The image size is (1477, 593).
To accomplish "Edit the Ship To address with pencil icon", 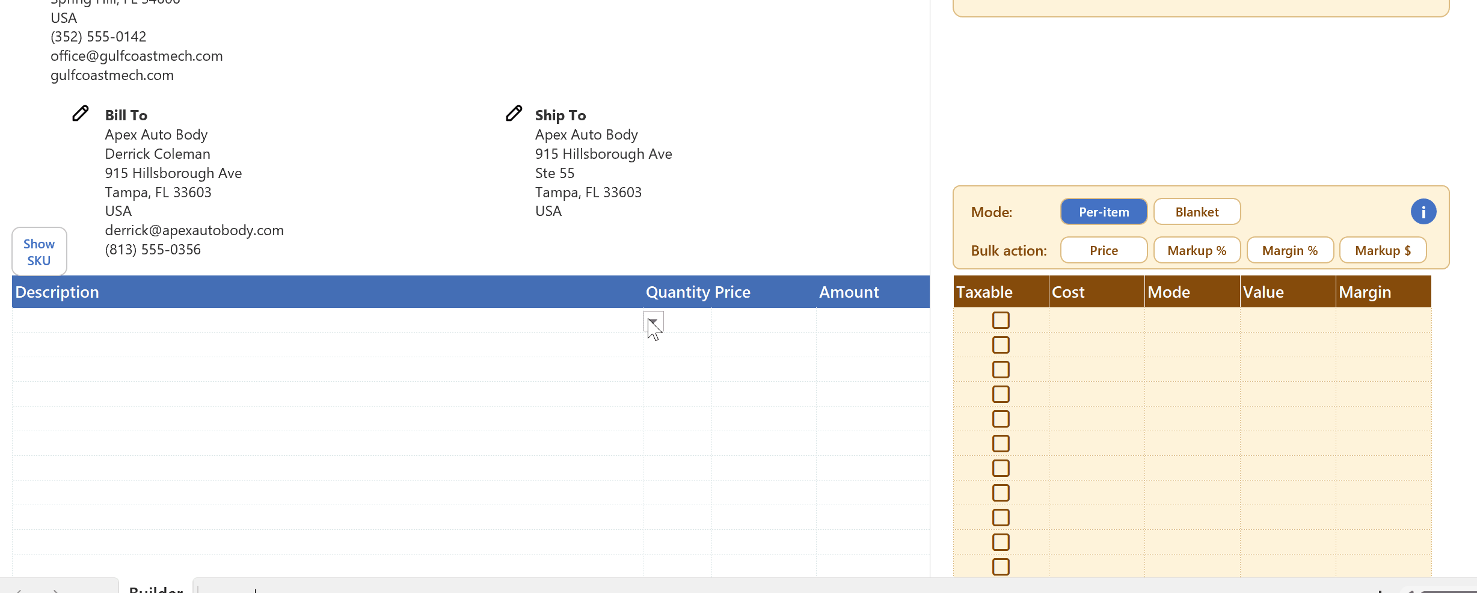I will pos(514,113).
